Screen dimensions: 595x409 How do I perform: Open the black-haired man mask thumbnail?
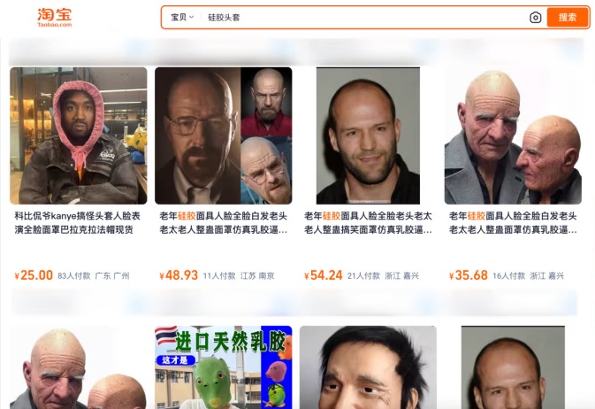(368, 367)
